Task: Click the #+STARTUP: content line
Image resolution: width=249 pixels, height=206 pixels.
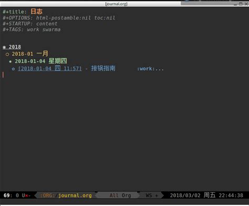Action: [x=30, y=24]
